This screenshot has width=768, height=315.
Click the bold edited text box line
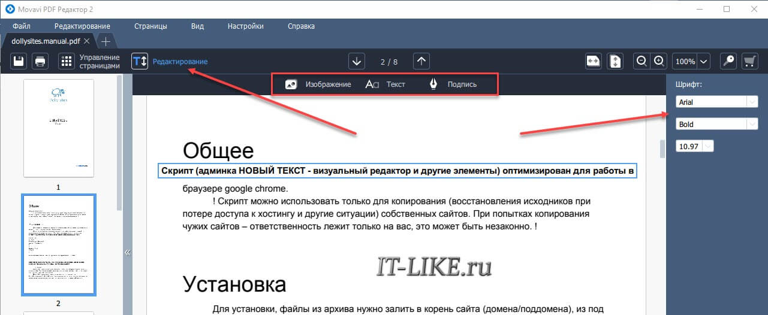[397, 171]
